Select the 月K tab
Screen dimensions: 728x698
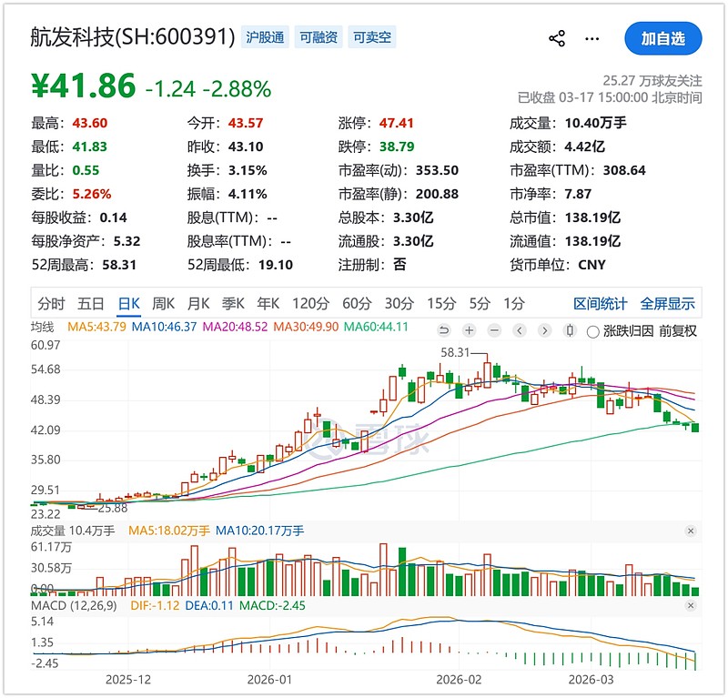point(198,304)
